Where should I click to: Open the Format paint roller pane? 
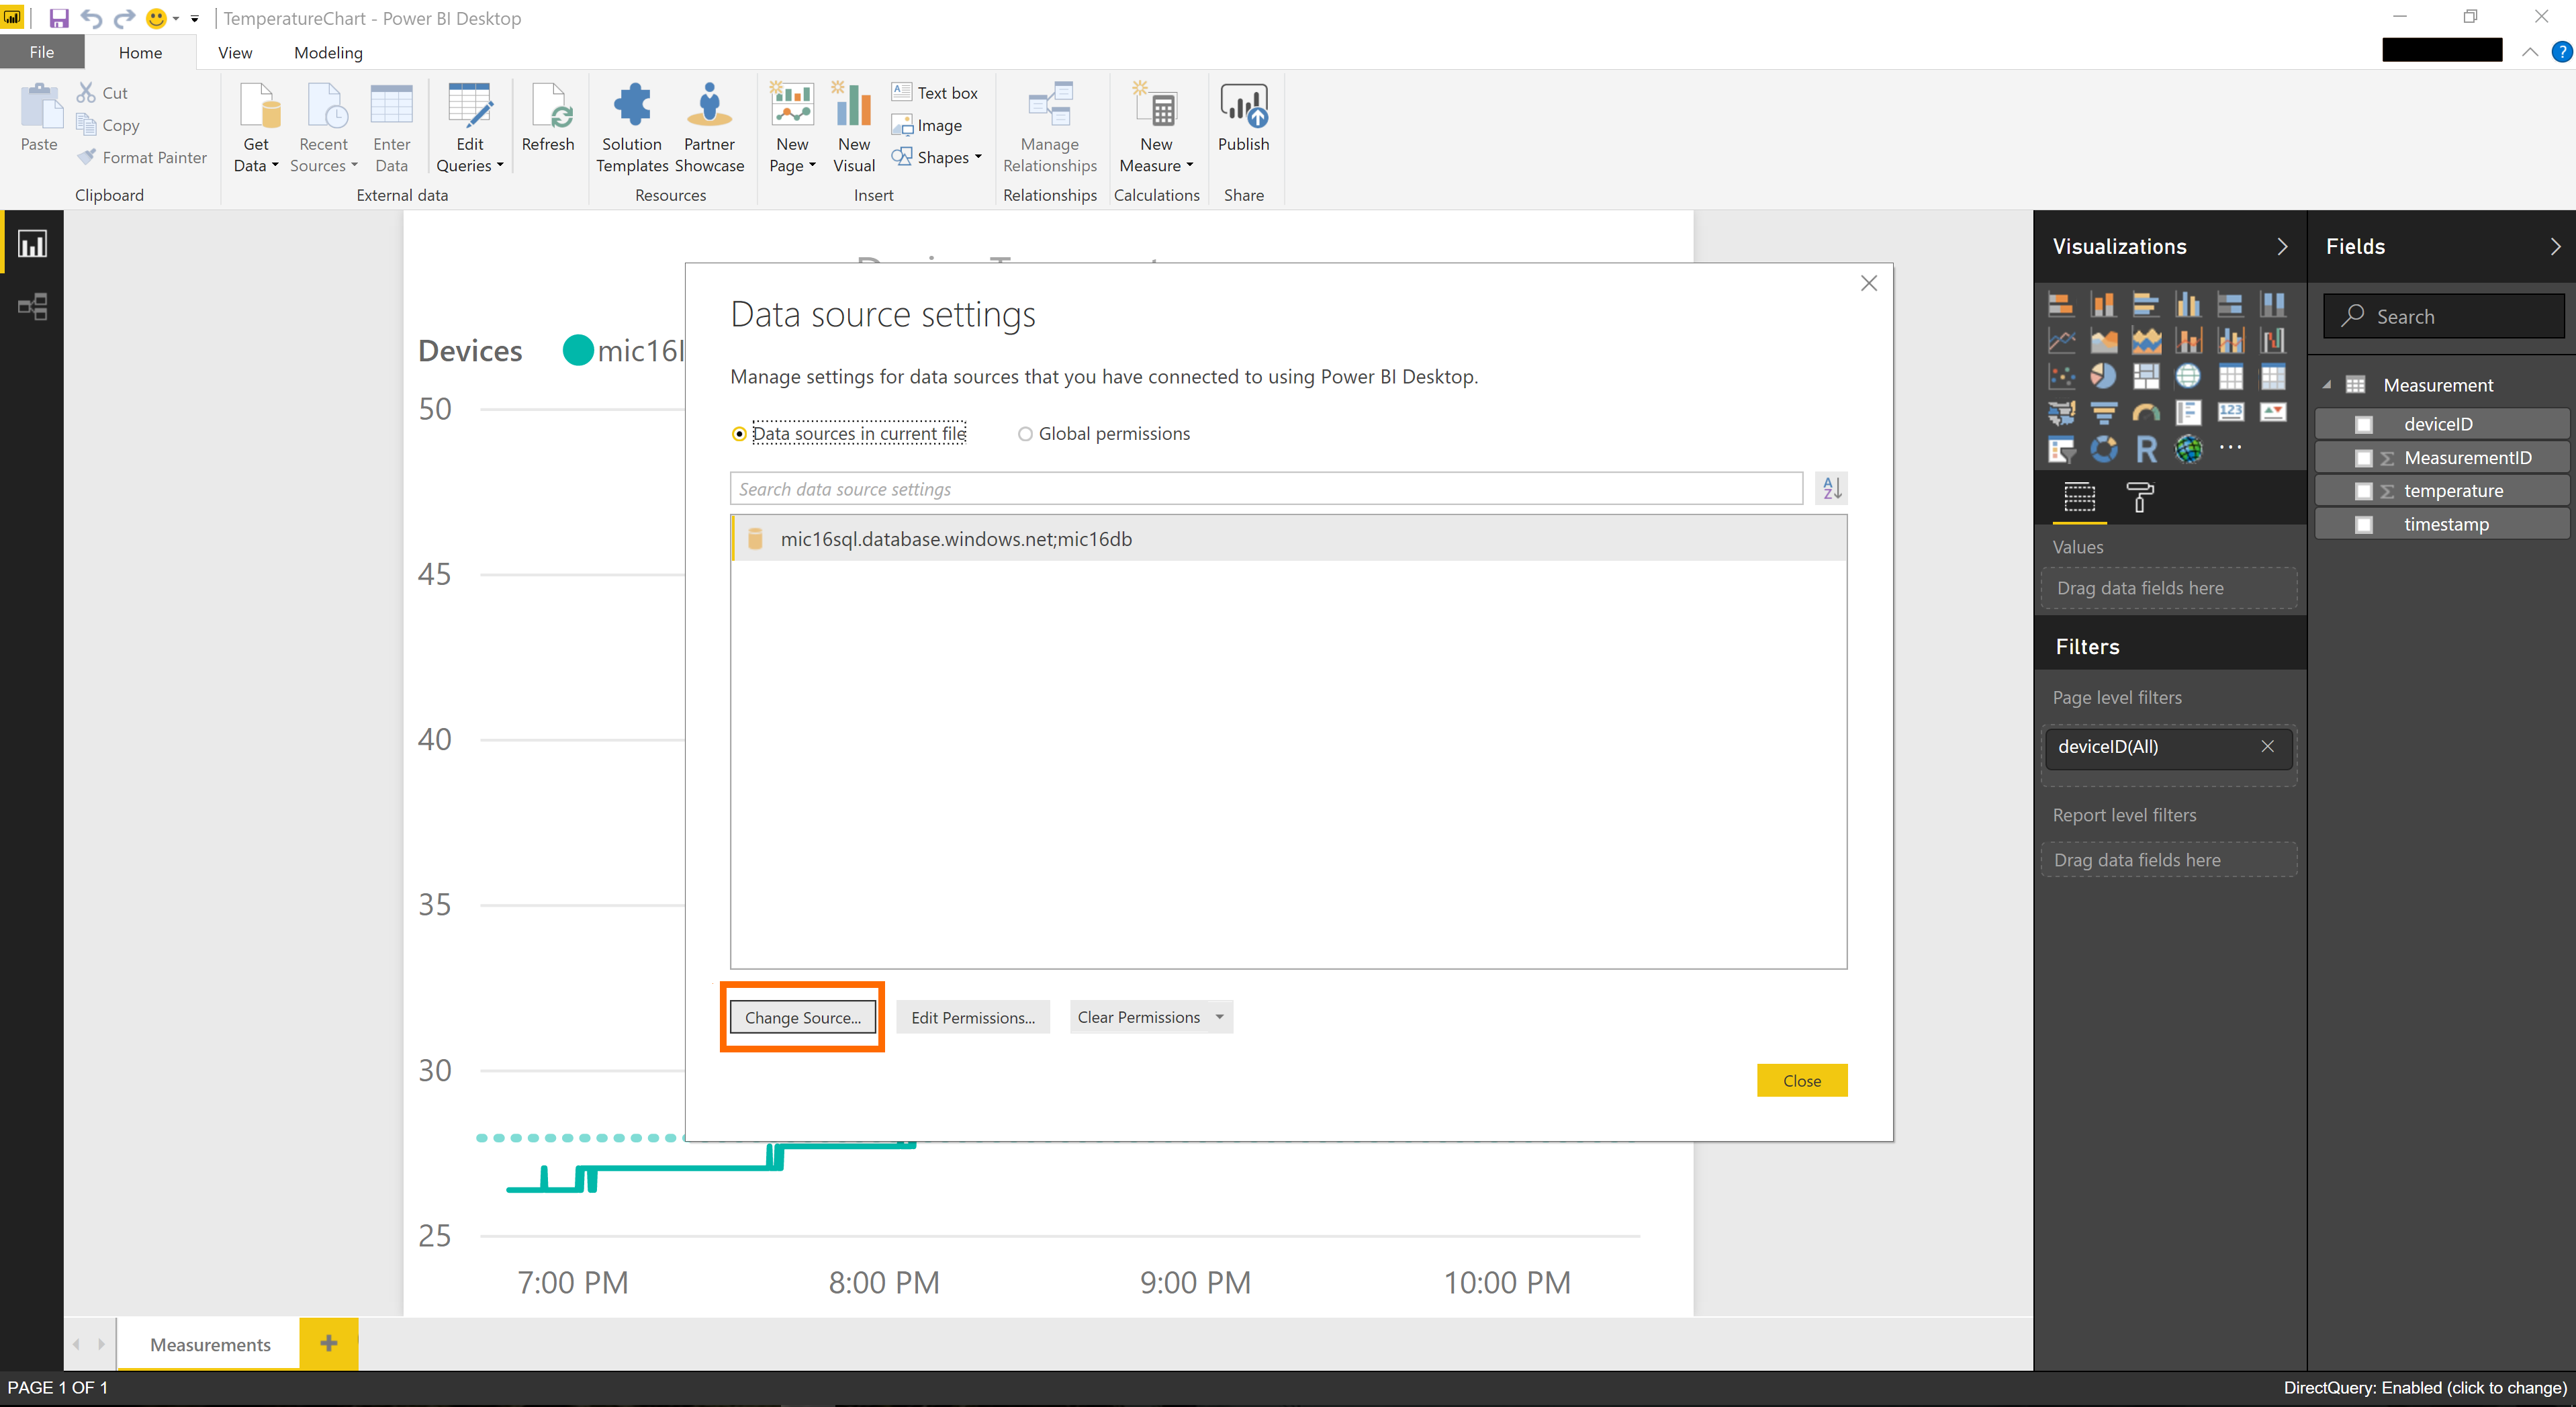(2139, 497)
